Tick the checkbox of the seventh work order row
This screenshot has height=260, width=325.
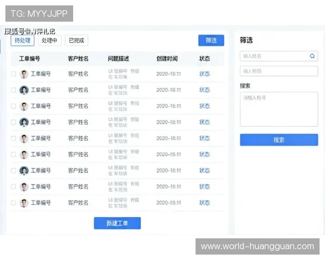coord(14,171)
